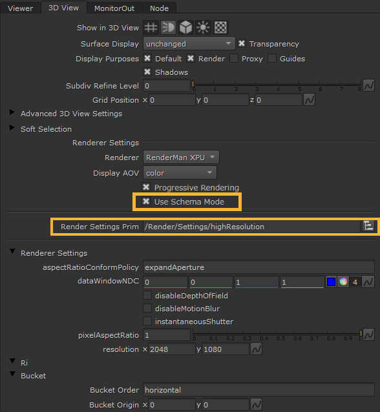Expand Advanced 3D View Settings section
The image size is (380, 412).
12,112
